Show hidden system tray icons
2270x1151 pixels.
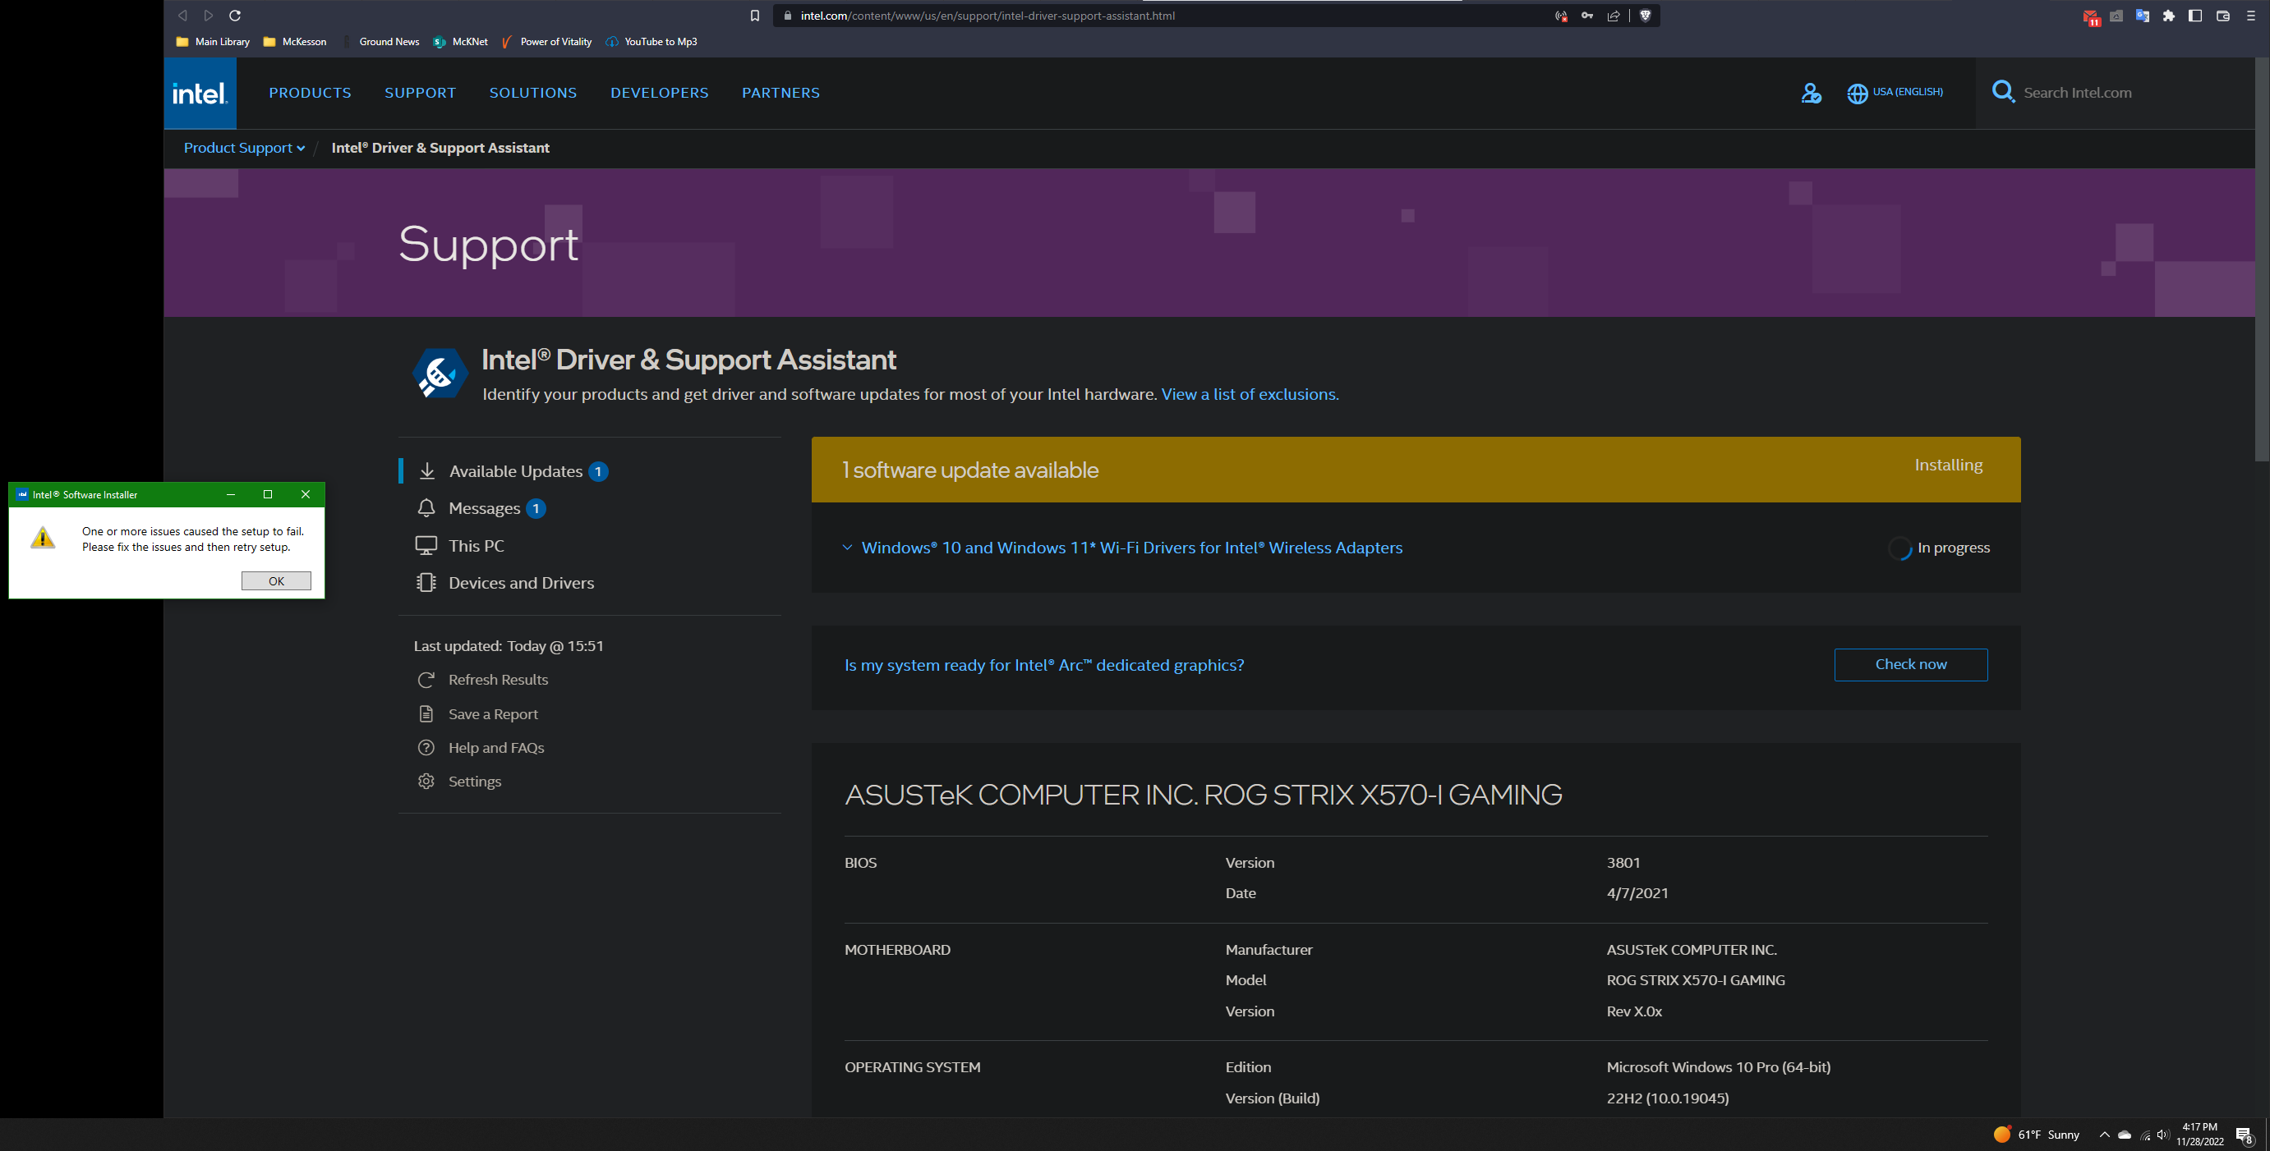[2103, 1135]
